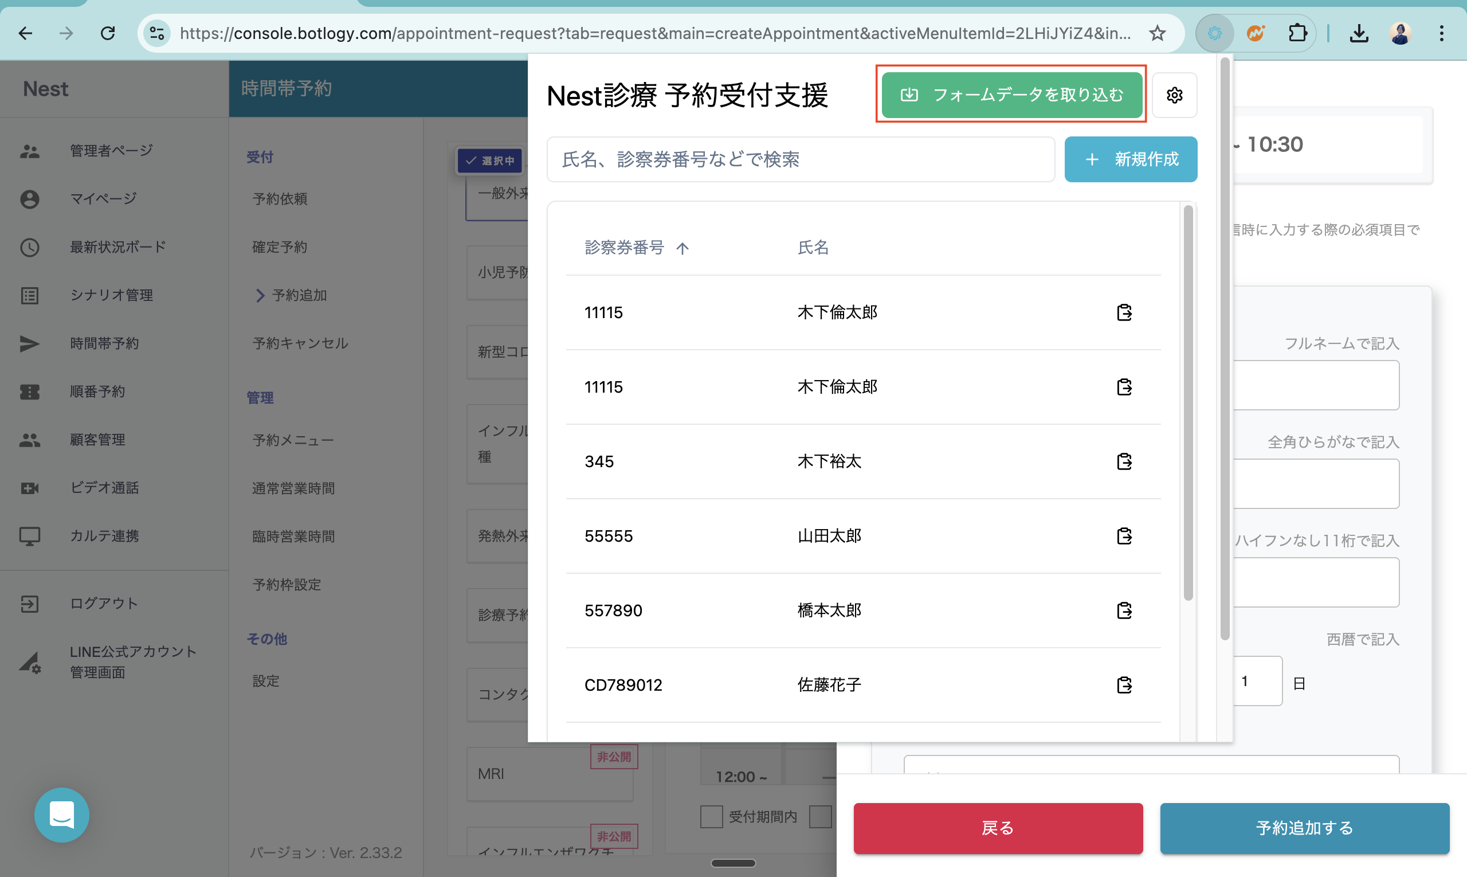Screen dimensions: 1467x877
Task: Bookmark this page with star icon
Action: (1157, 33)
